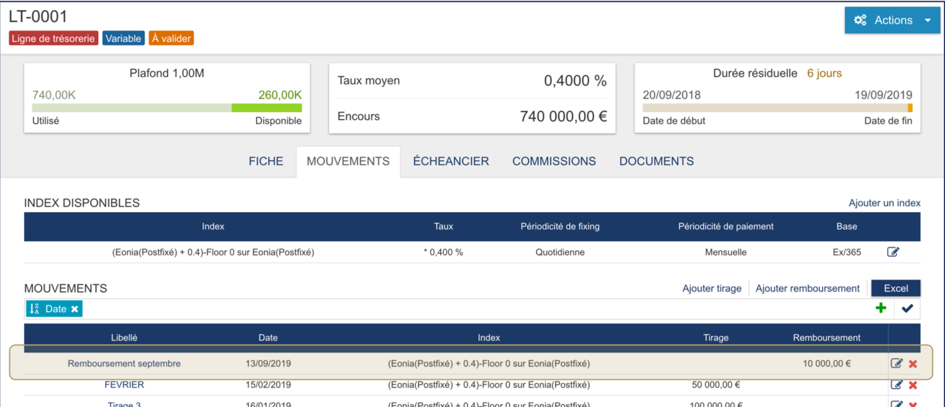The width and height of the screenshot is (945, 407).
Task: Click Ajouter remboursement link
Action: [807, 289]
